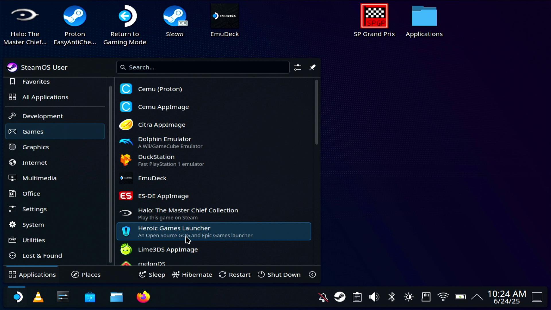Switch to the Places tab

(86, 275)
